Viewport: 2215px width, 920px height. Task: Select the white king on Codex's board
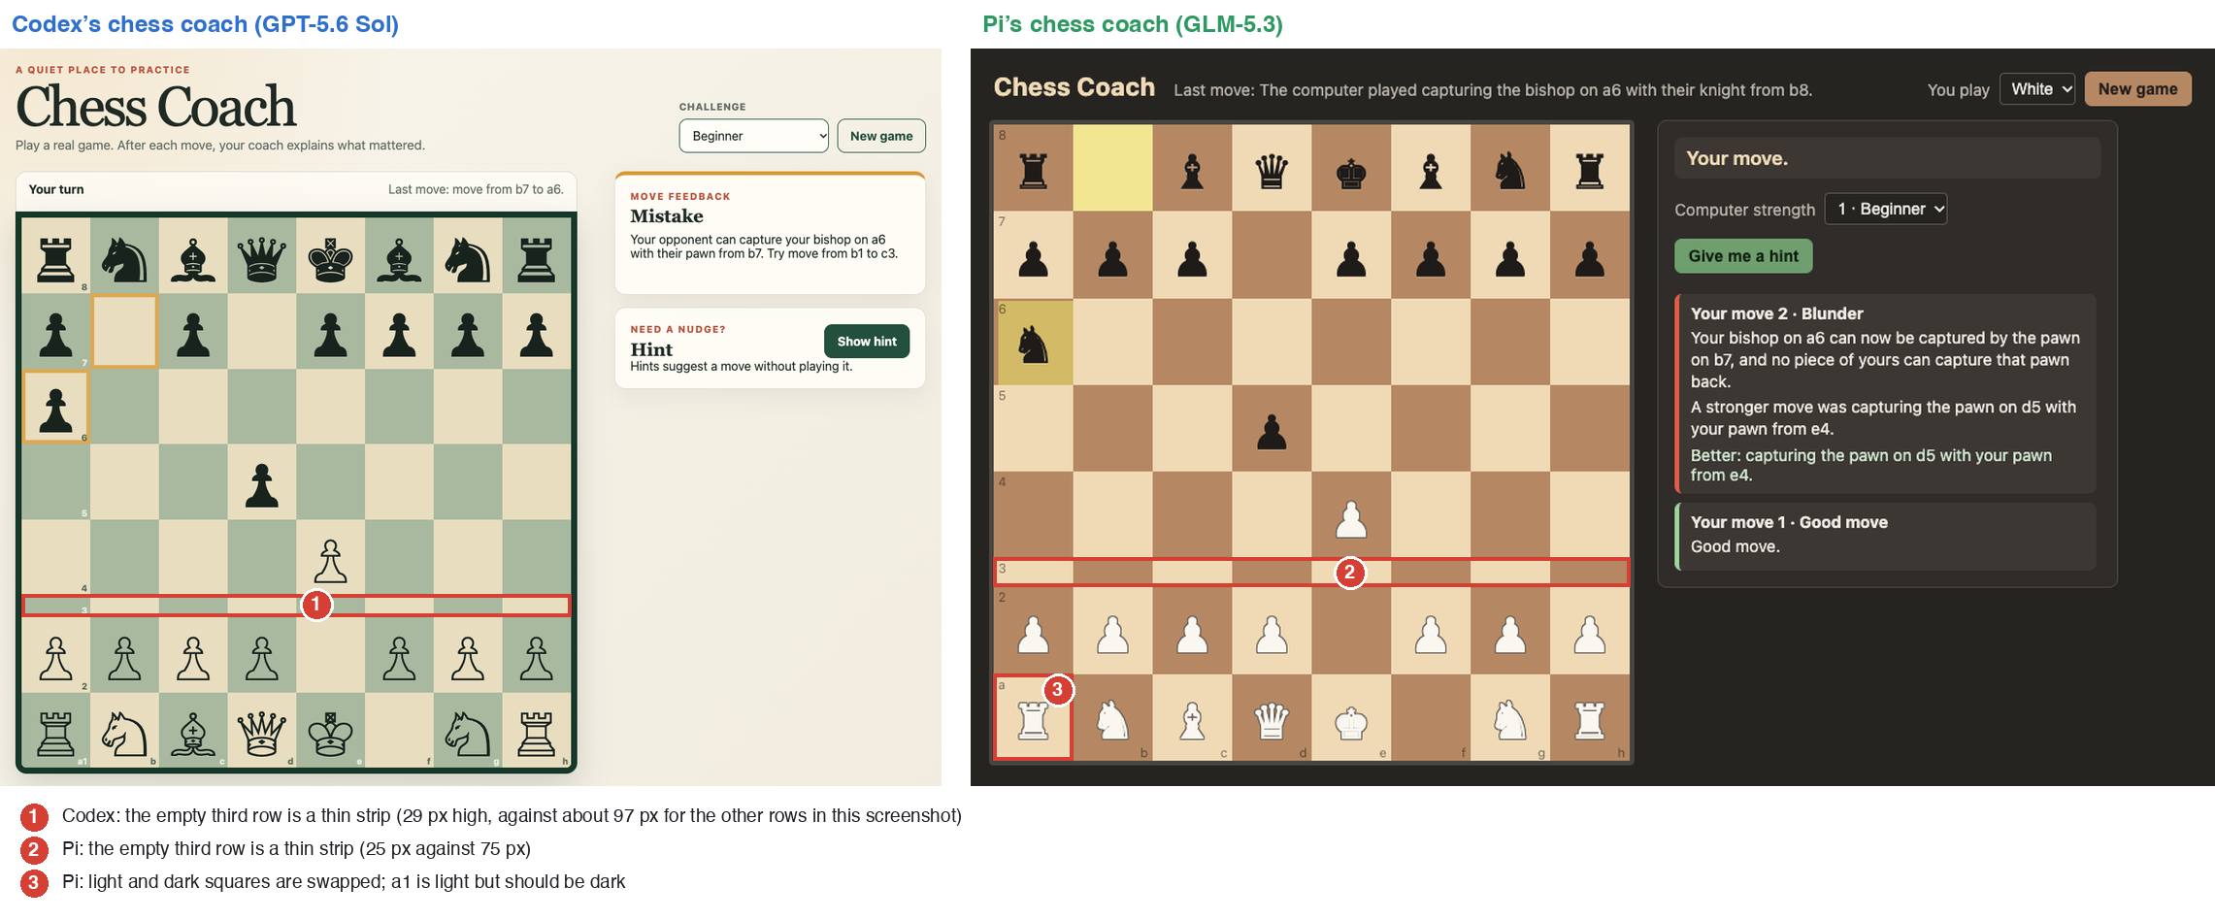[x=330, y=734]
